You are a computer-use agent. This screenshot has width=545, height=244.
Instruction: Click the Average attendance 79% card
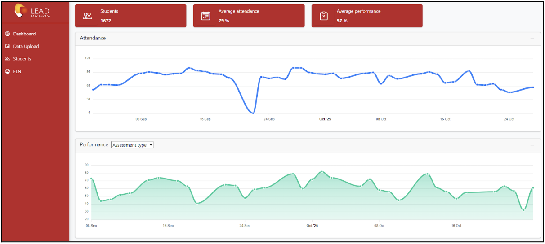tap(249, 16)
